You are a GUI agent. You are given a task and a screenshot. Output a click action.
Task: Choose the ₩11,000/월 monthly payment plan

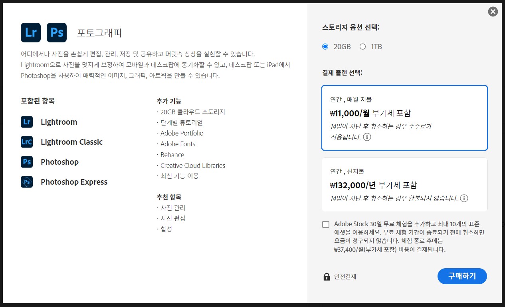(404, 118)
